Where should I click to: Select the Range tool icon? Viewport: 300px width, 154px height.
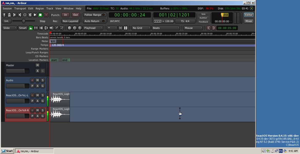click(x=36, y=28)
